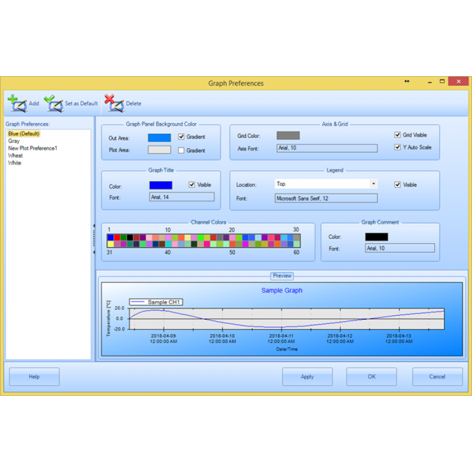This screenshot has width=472, height=472.
Task: Toggle the Grid Visible checkbox
Action: (398, 135)
